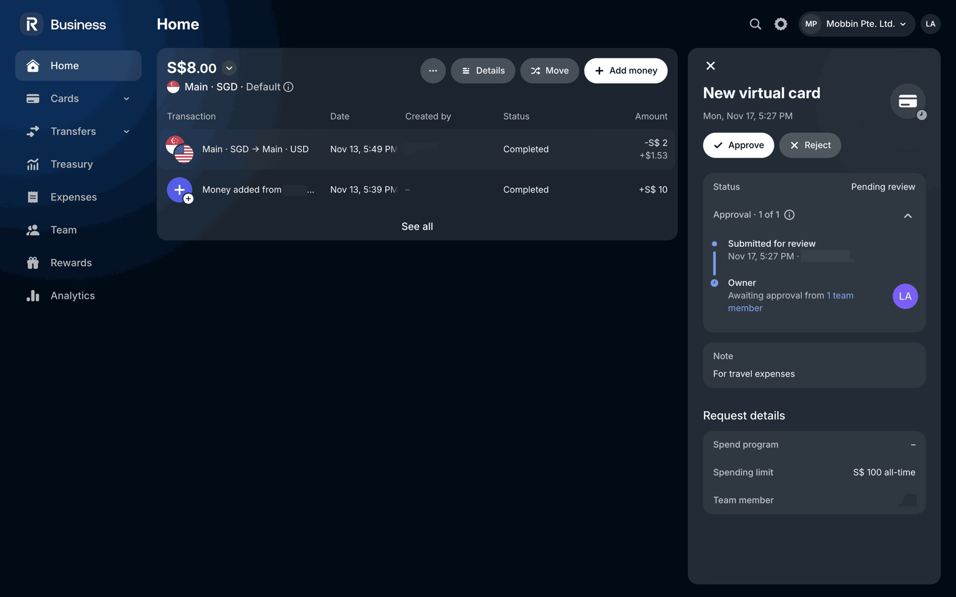The image size is (956, 597).
Task: Click the Amount column header
Action: pos(651,116)
